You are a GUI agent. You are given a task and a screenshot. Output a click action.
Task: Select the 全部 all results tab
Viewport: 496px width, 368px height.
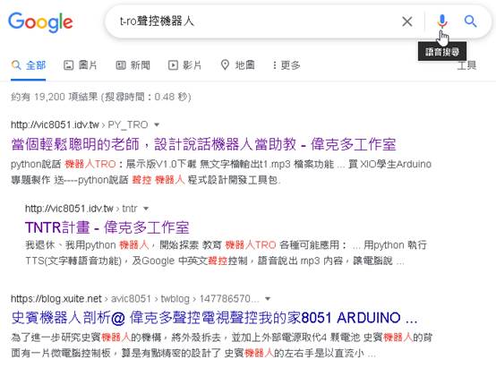pyautogui.click(x=29, y=65)
